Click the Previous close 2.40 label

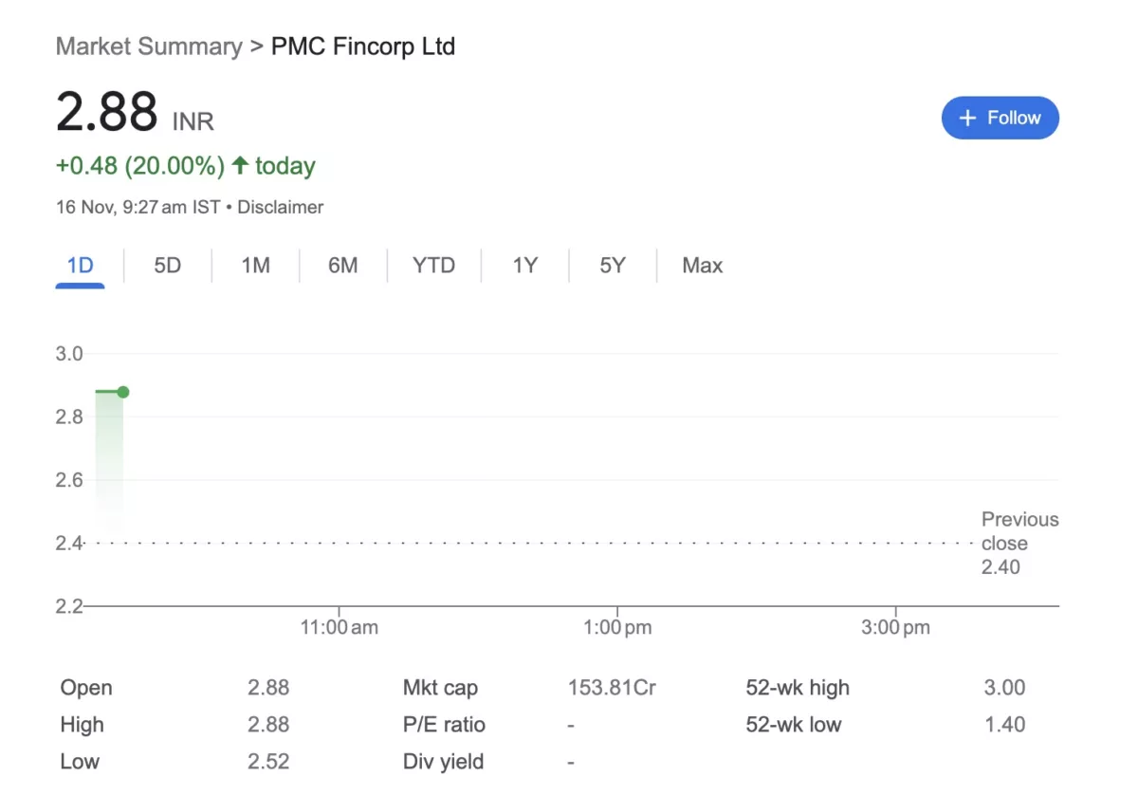[1019, 543]
